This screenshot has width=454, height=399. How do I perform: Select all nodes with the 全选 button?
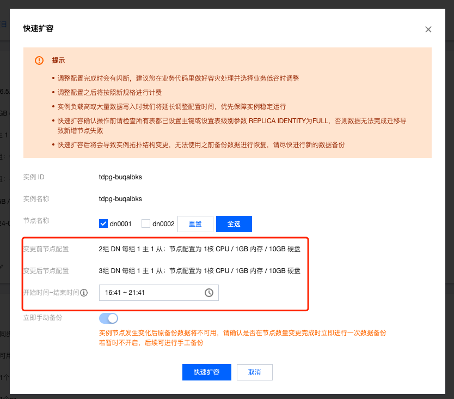[234, 223]
